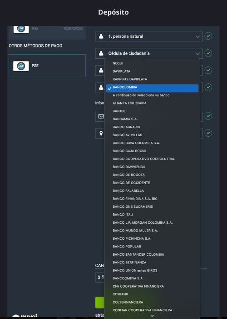This screenshot has height=319, width=227.
Task: Click the green checkmark beside the email field
Action: point(208,116)
